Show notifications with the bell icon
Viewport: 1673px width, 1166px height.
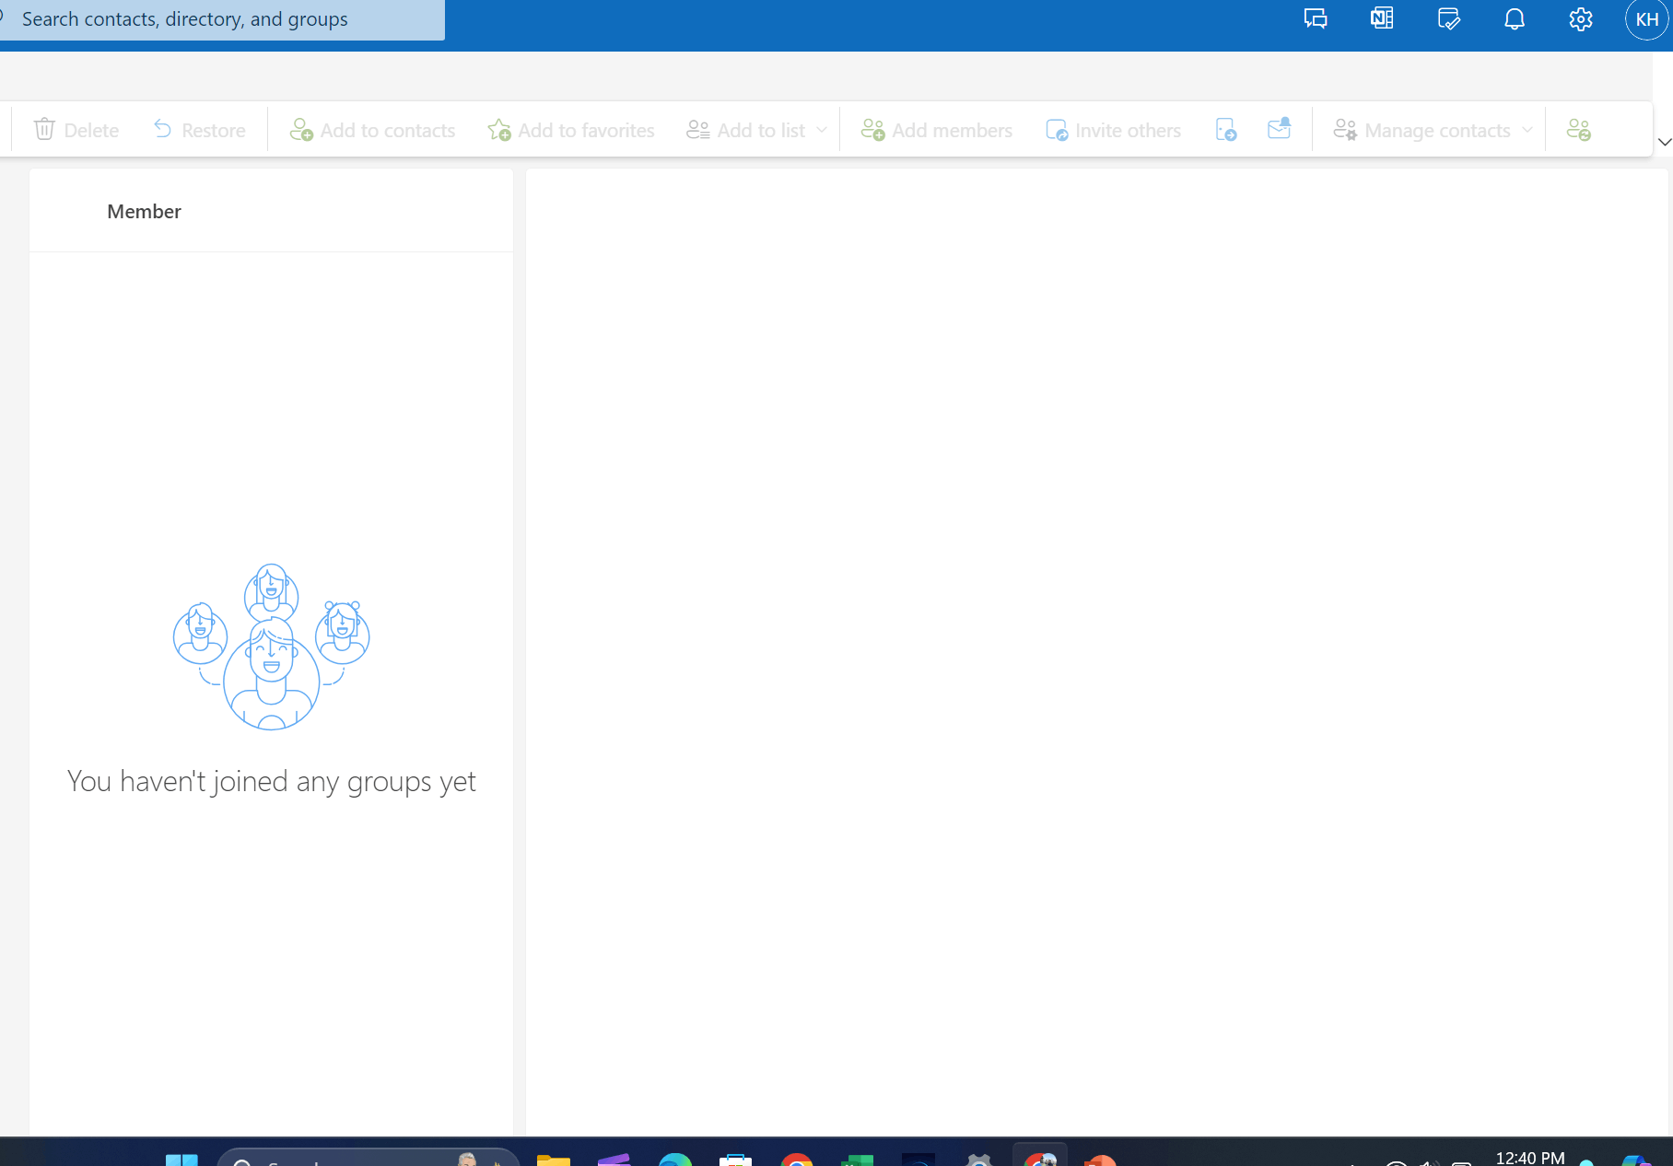pos(1515,18)
